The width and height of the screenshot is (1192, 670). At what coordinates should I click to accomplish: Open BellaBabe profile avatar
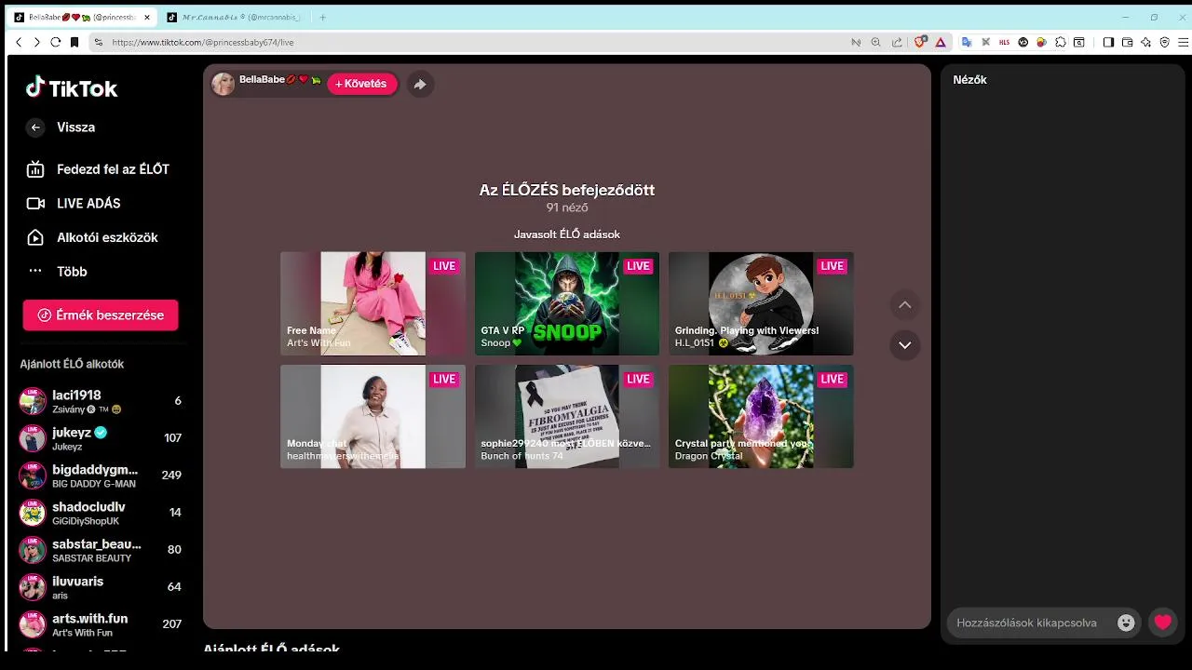[x=223, y=84]
